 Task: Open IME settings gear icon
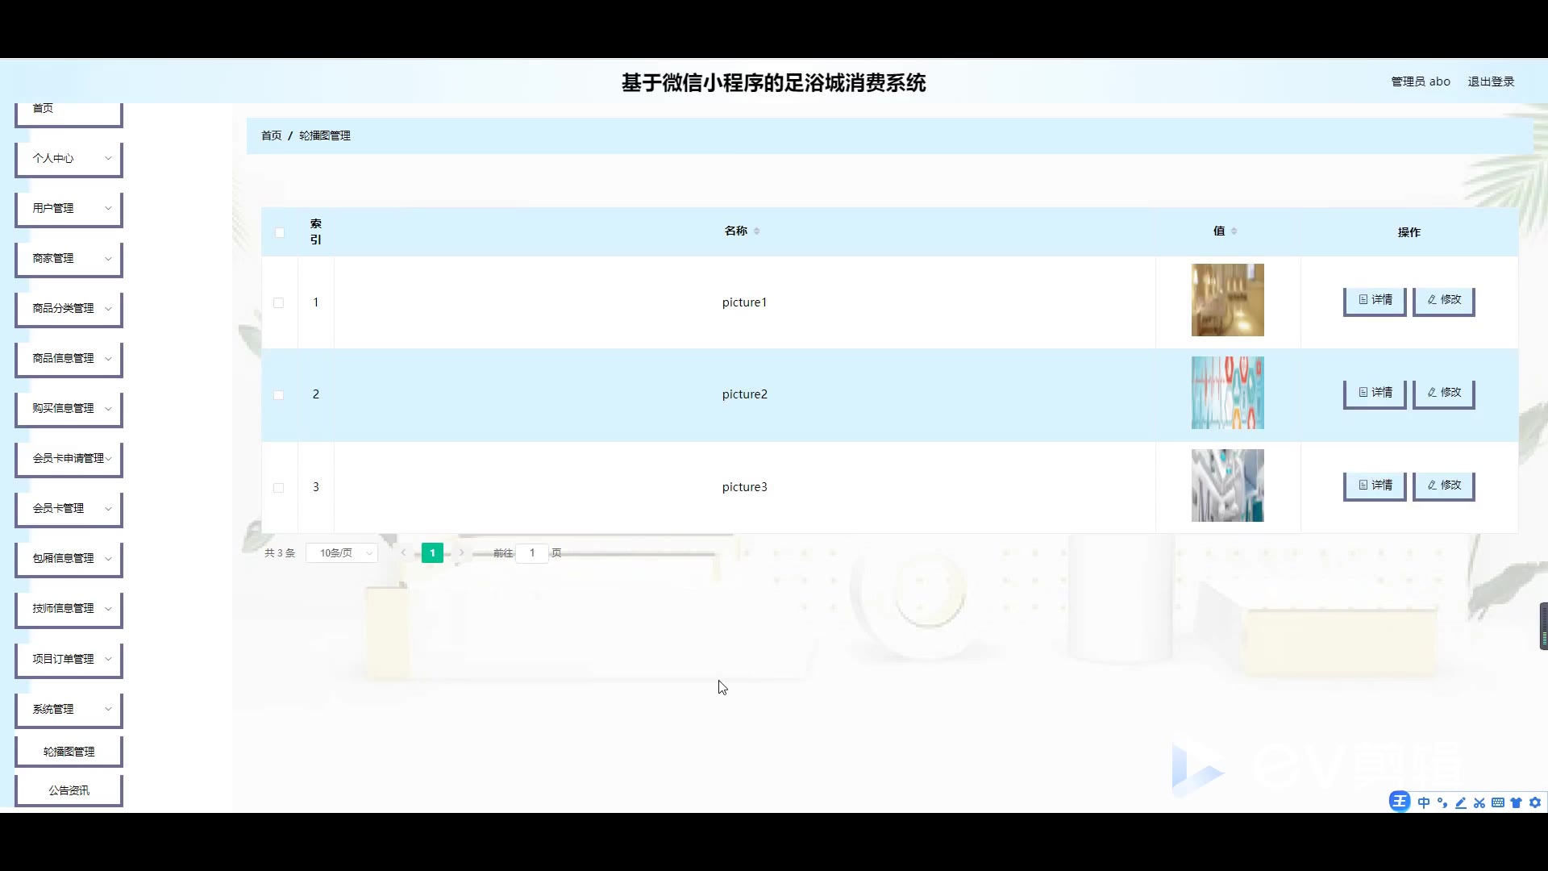1534,802
